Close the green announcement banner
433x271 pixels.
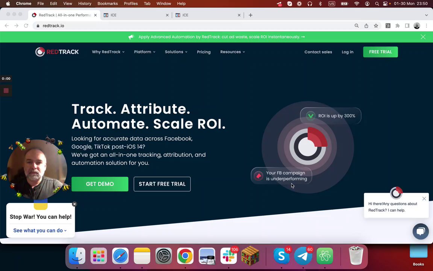click(423, 37)
